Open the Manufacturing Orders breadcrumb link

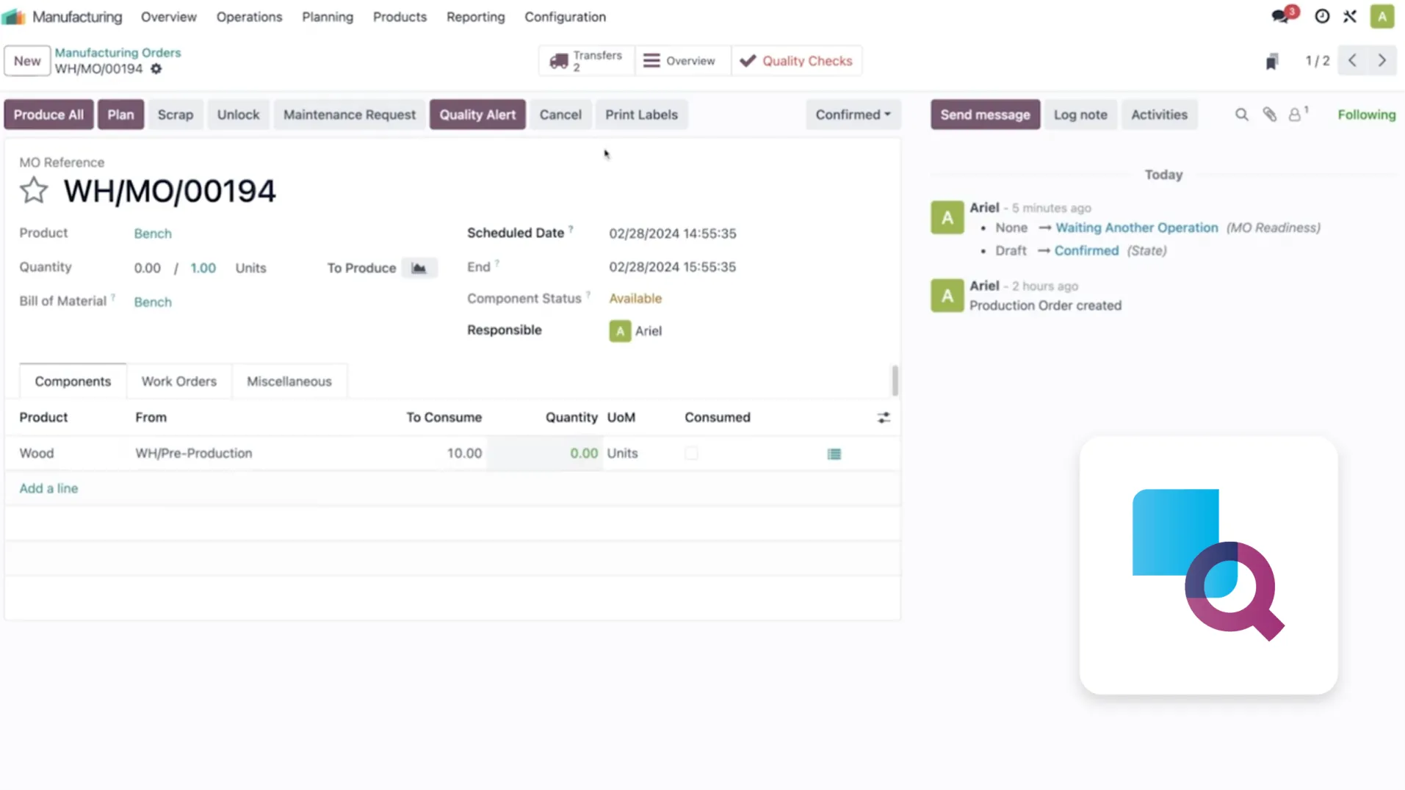[118, 53]
